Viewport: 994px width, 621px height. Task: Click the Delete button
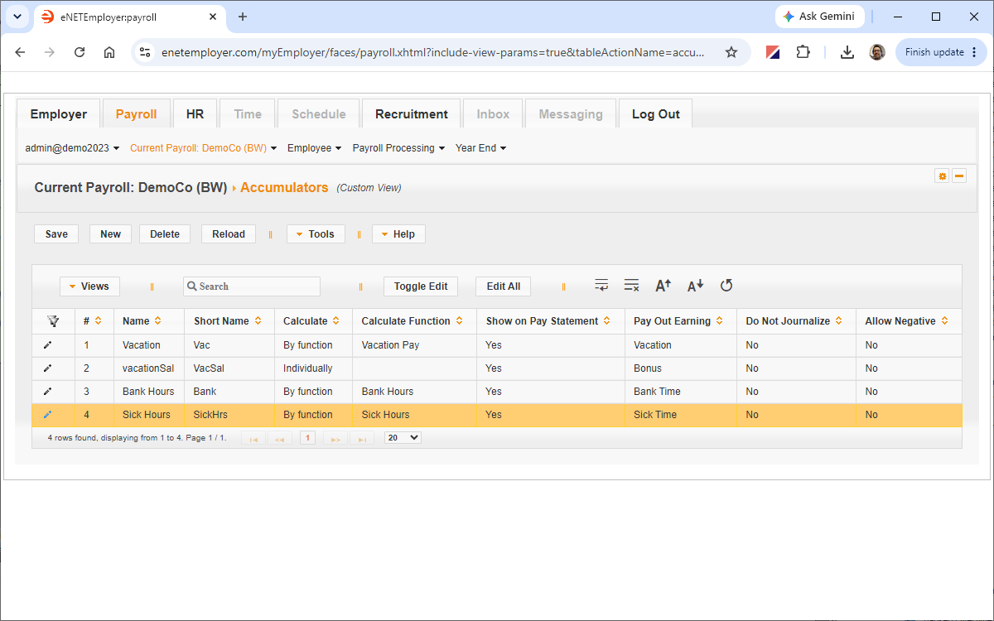click(x=165, y=234)
